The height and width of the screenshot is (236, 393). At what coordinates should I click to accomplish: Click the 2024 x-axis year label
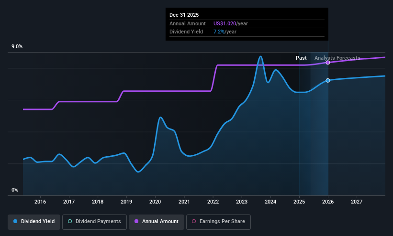270,202
